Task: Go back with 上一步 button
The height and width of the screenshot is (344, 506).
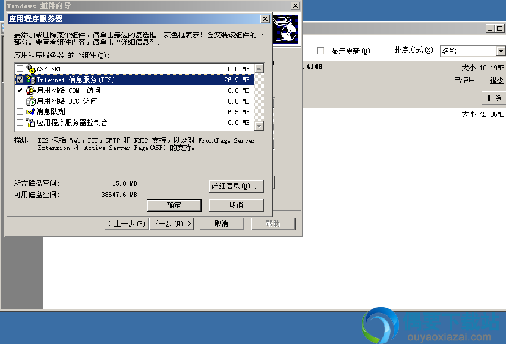Action: pos(127,224)
